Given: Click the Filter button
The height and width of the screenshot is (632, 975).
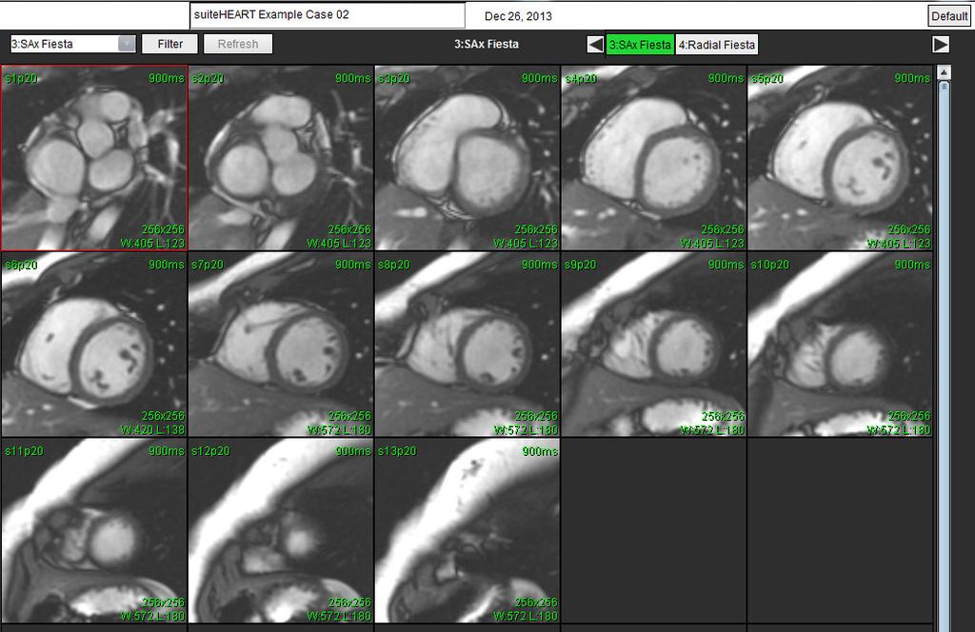Looking at the screenshot, I should coord(169,44).
